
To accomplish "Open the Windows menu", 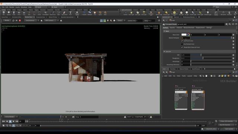I will [24, 7].
